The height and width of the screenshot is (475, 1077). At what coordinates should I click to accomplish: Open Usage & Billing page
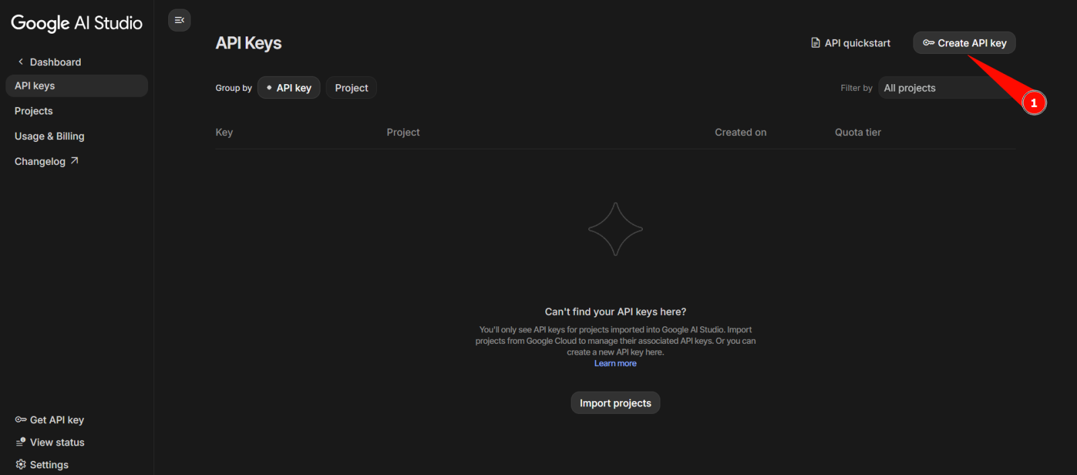pyautogui.click(x=49, y=136)
